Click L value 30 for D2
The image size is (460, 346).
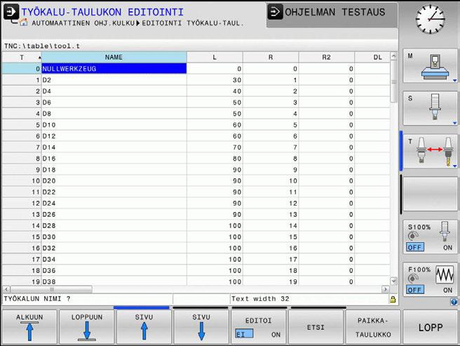tap(215, 80)
